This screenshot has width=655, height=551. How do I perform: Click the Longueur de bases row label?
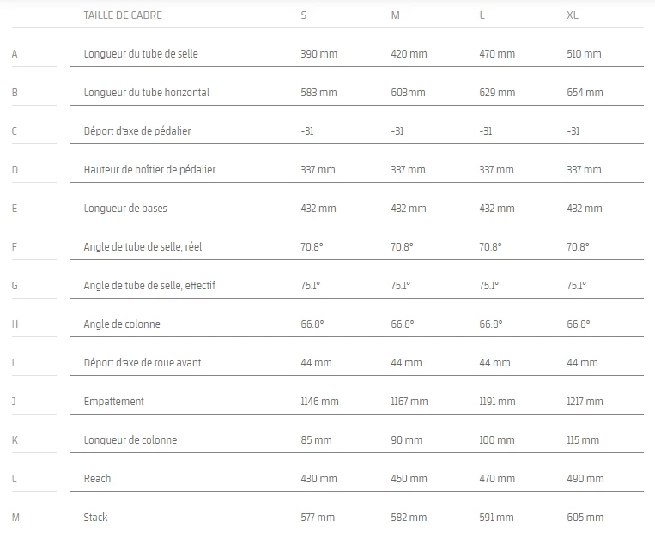[x=125, y=209]
